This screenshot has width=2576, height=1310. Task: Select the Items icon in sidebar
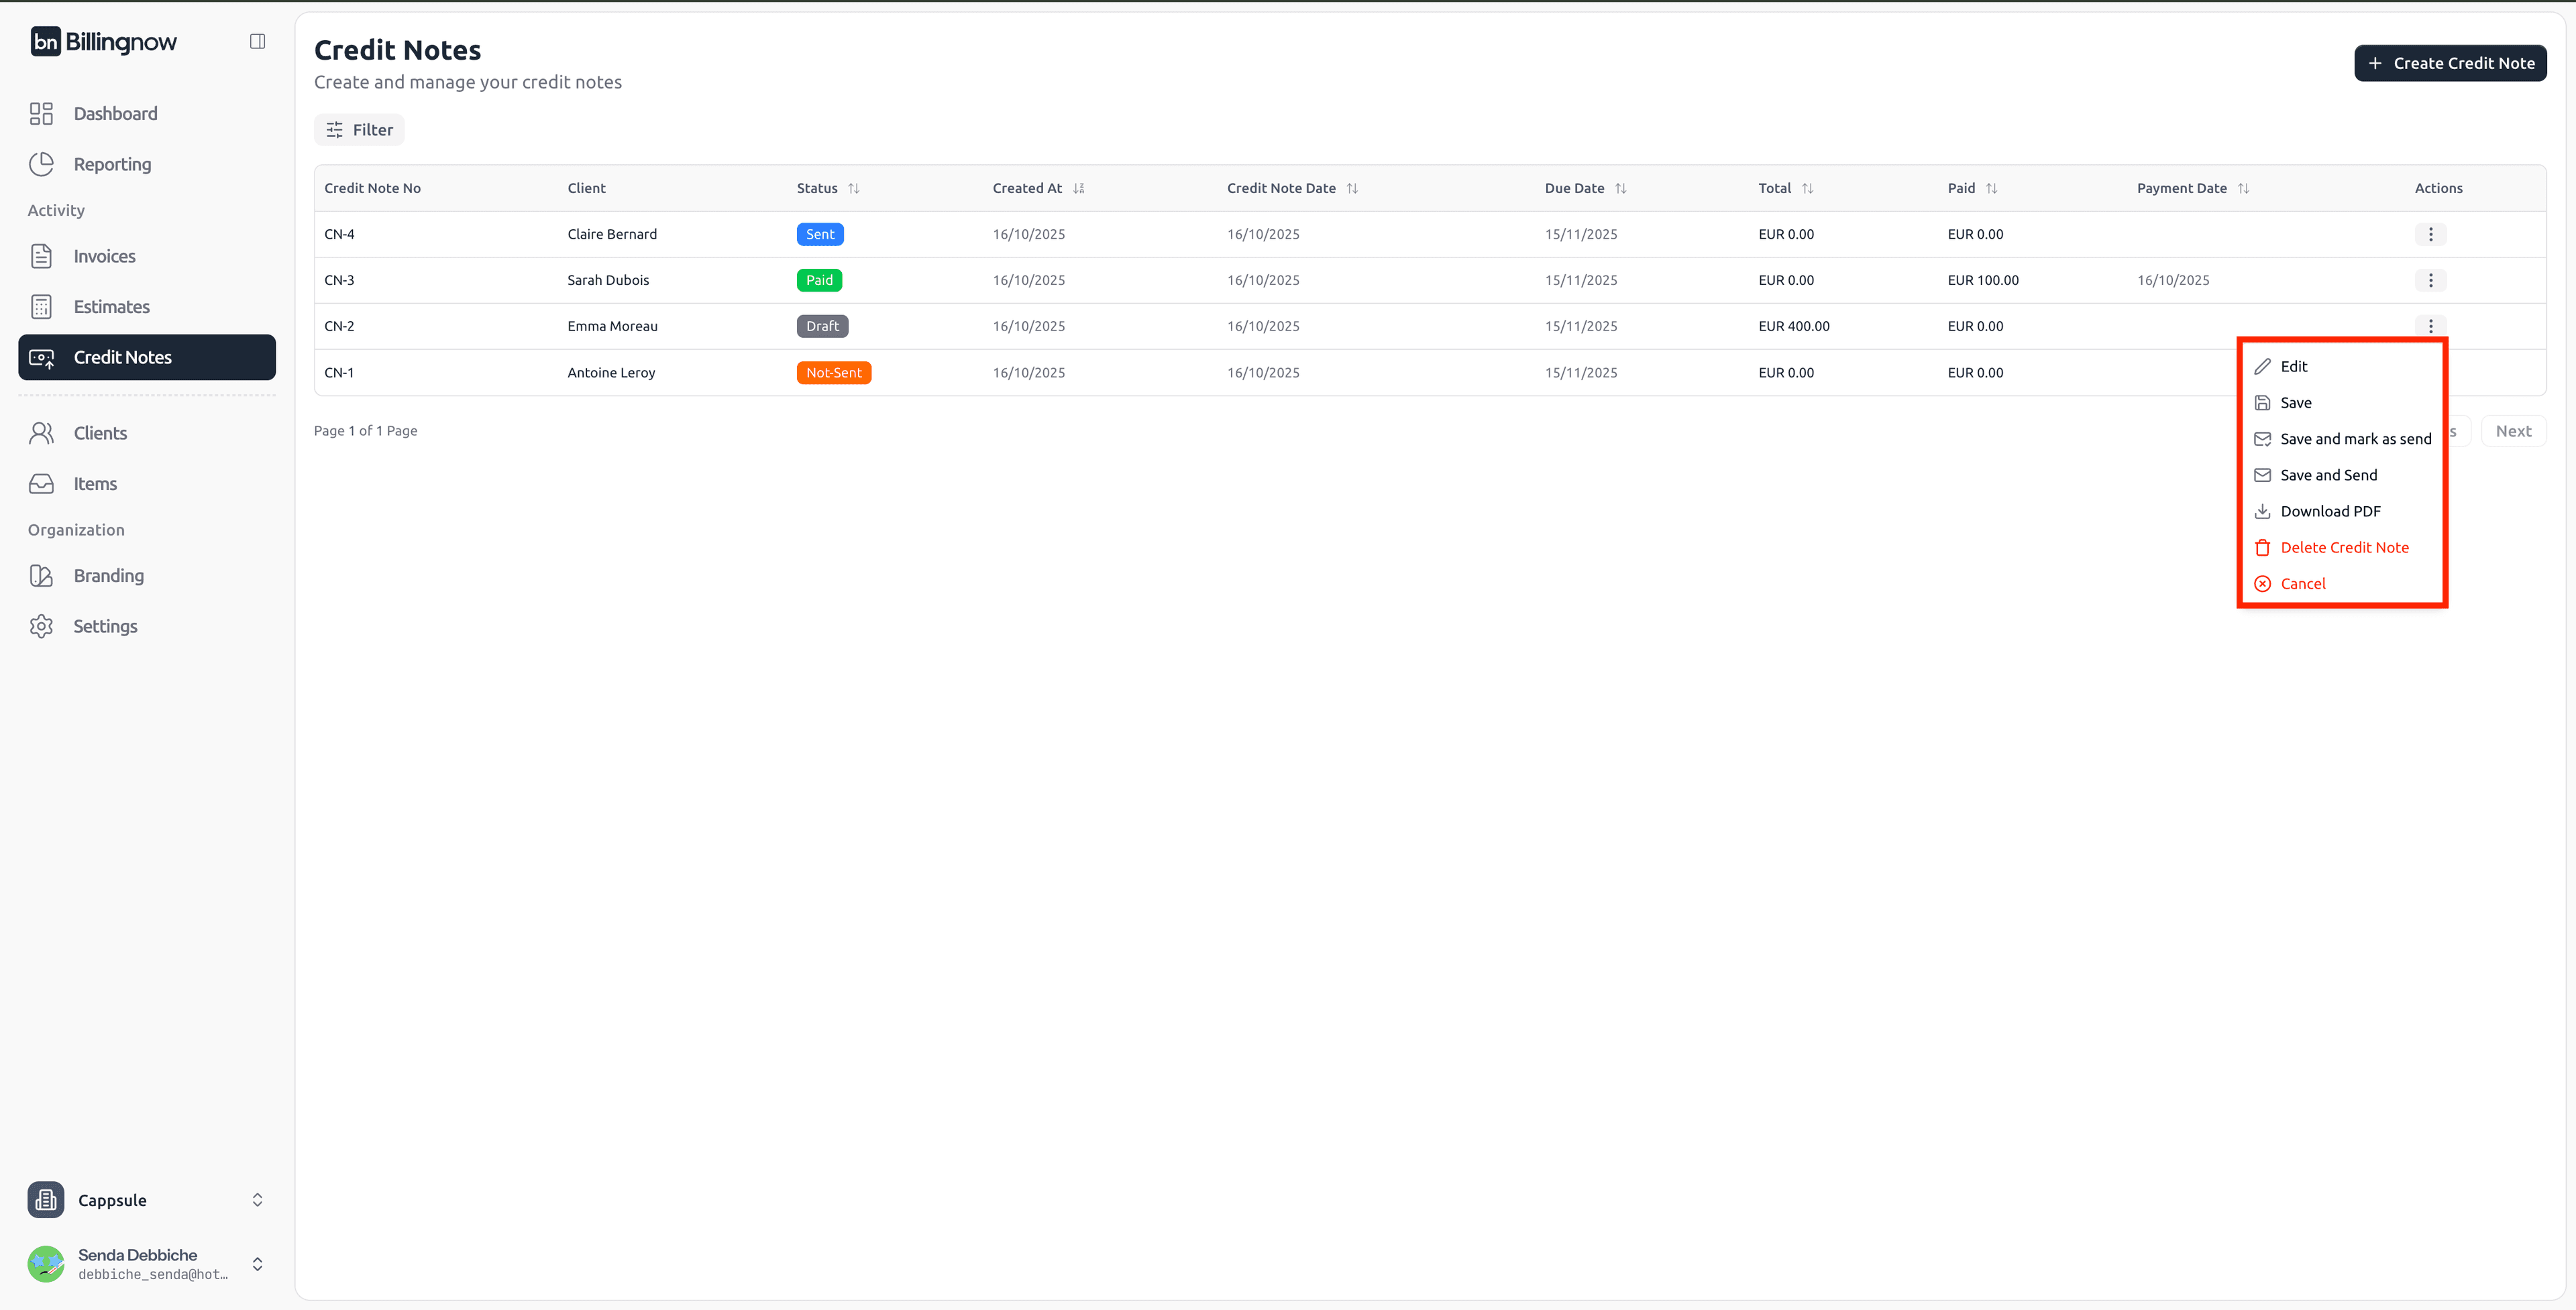[x=41, y=483]
